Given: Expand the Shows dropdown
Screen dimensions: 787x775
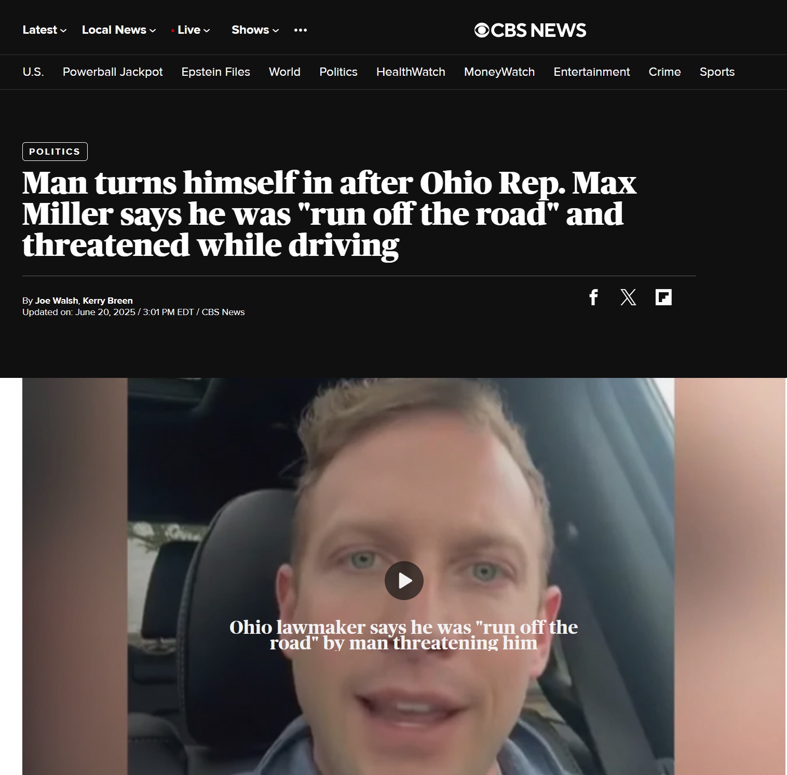Looking at the screenshot, I should (x=255, y=30).
